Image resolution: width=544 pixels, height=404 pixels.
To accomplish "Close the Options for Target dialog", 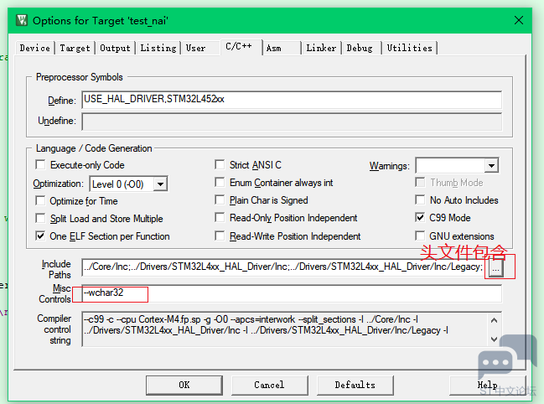I will (519, 20).
